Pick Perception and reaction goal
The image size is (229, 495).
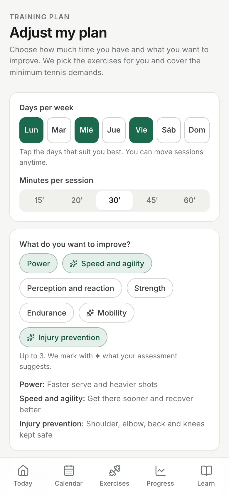coord(71,288)
